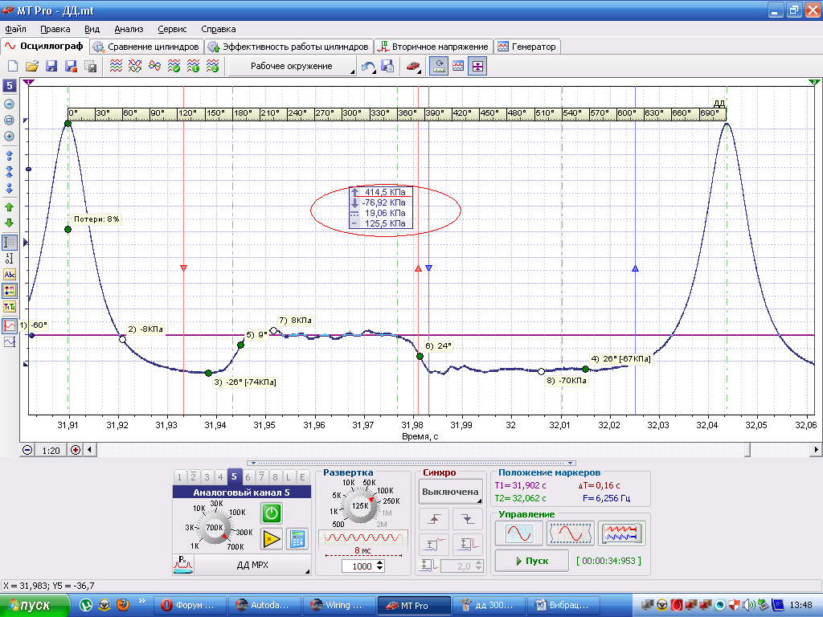
Task: Select the rising-edge trigger icon
Action: pos(434,519)
